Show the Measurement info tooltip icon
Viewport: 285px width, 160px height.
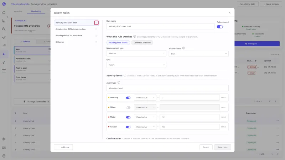click(183, 48)
